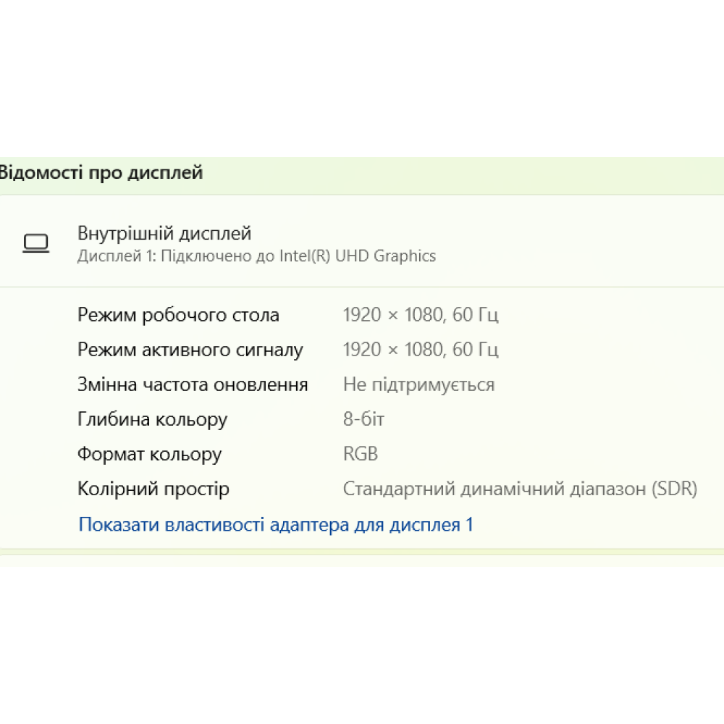The width and height of the screenshot is (724, 724).
Task: Click the word "(SDR)" in color space value
Action: tap(674, 489)
